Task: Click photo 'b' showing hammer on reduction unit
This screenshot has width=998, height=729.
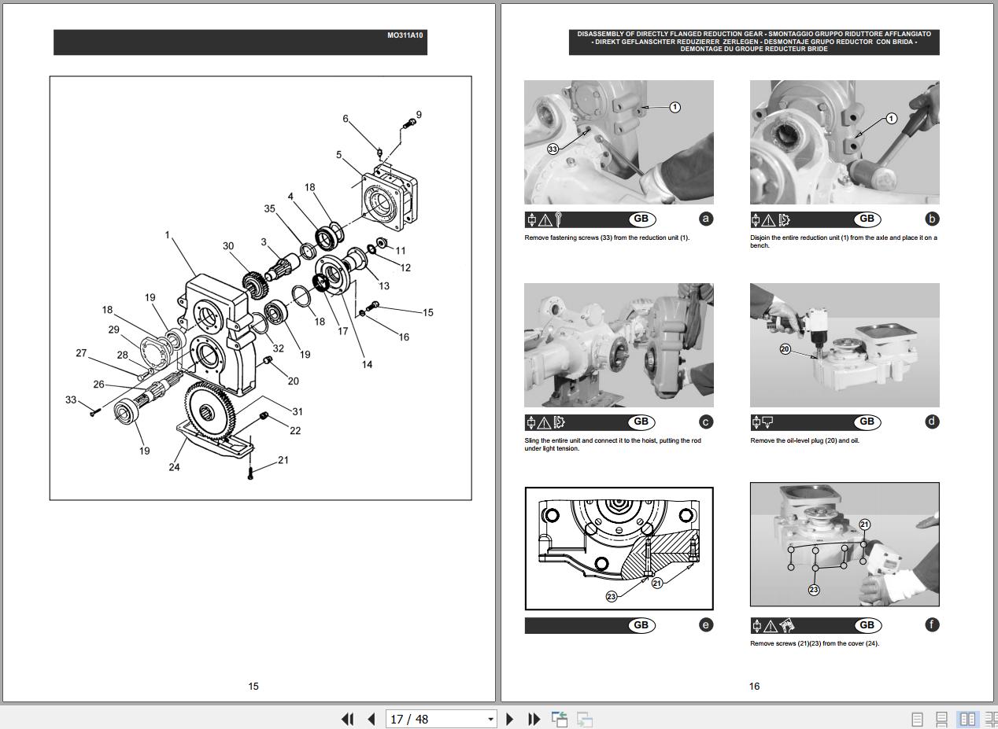Action: pyautogui.click(x=845, y=142)
